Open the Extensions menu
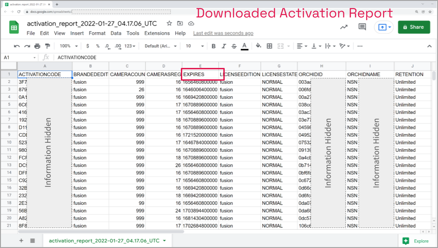This screenshot has width=438, height=248. pos(157,33)
